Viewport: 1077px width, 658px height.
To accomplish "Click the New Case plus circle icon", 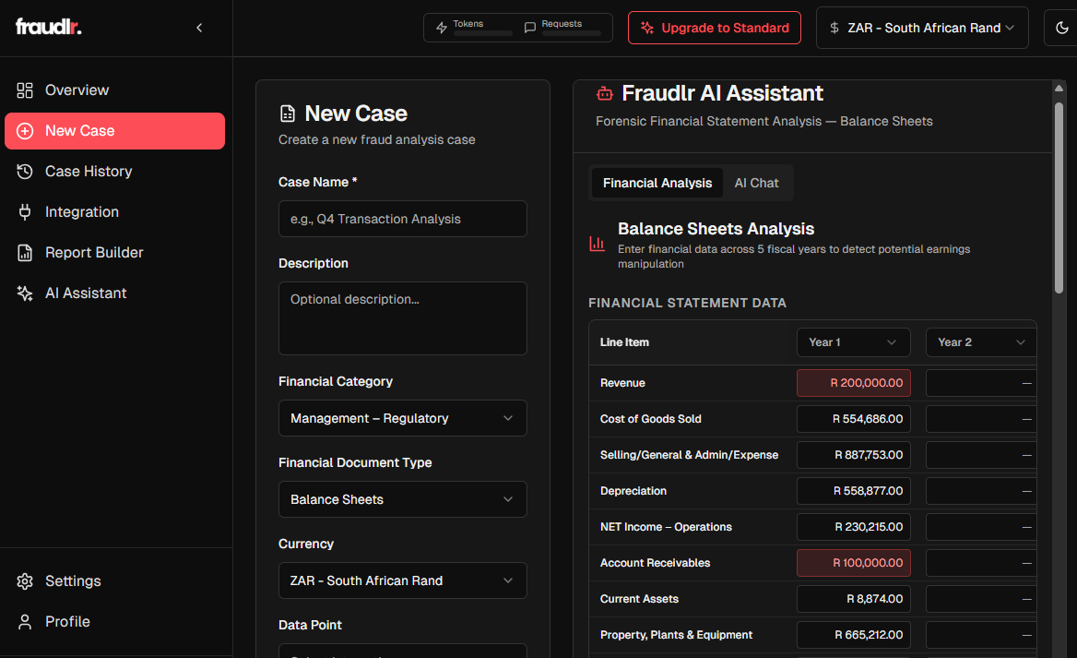I will (25, 131).
